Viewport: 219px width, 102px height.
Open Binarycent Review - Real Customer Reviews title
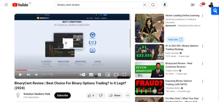coord(179,65)
